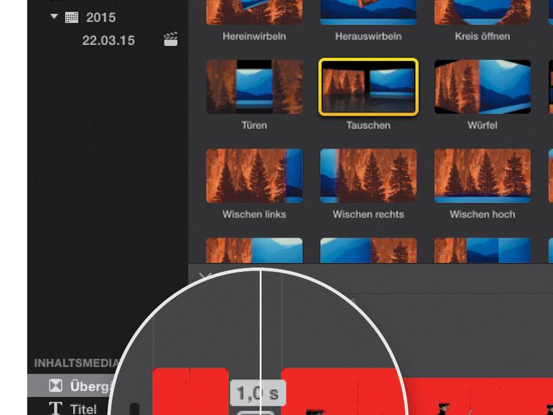This screenshot has width=553, height=415.
Task: Choose the Türen transition
Action: [254, 87]
